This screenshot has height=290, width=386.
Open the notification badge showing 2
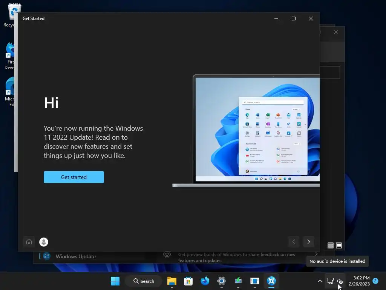pyautogui.click(x=375, y=281)
